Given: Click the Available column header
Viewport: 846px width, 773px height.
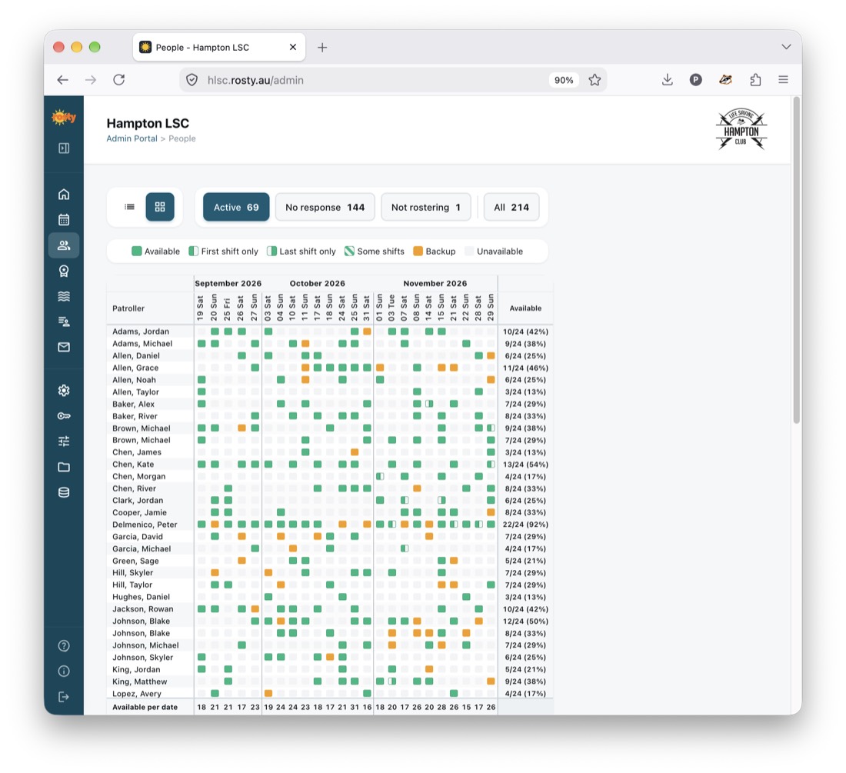Looking at the screenshot, I should (525, 308).
